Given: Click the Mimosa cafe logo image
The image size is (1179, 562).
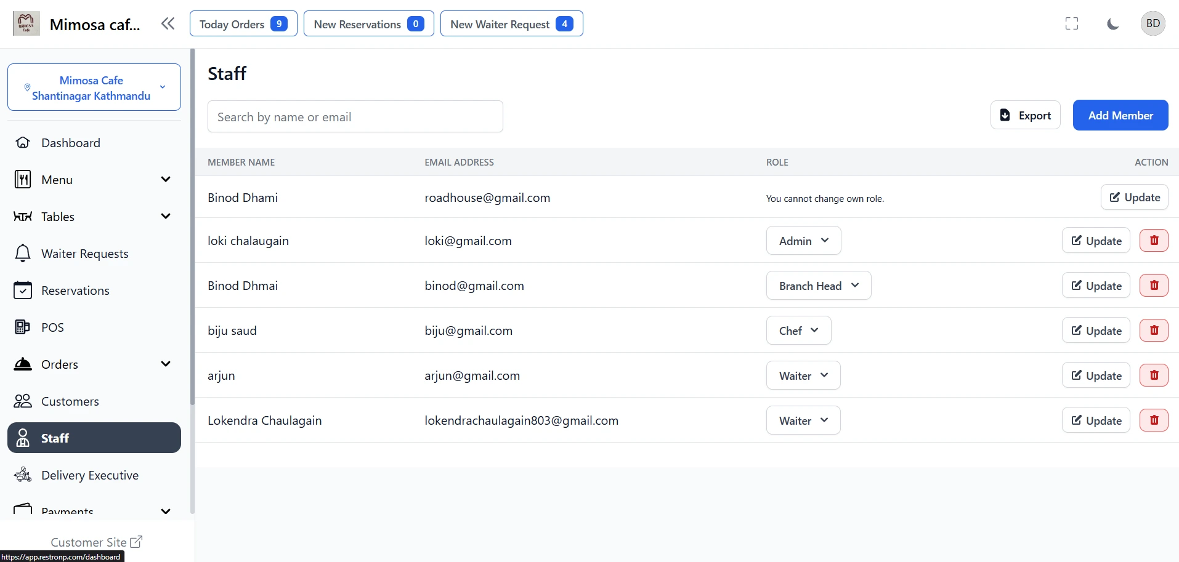Looking at the screenshot, I should click(26, 24).
